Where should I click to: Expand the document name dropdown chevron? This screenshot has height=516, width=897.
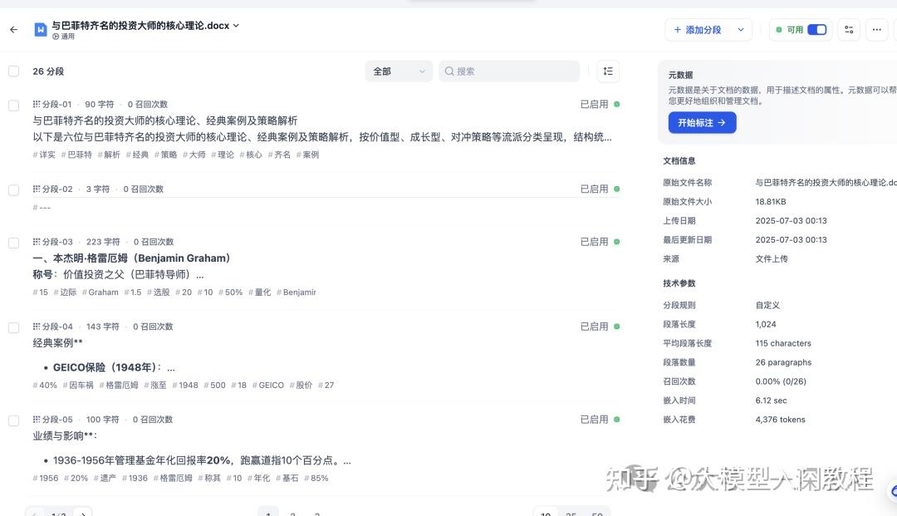[x=236, y=26]
